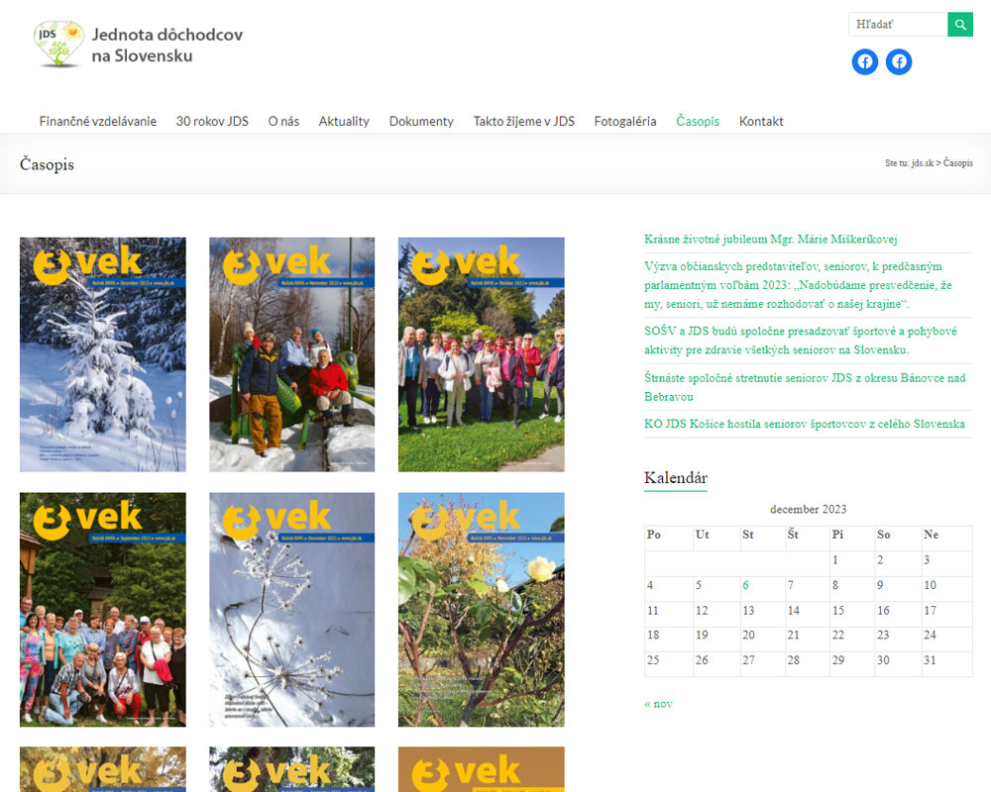
Task: Click the jds.sk breadcrumb link
Action: point(923,163)
